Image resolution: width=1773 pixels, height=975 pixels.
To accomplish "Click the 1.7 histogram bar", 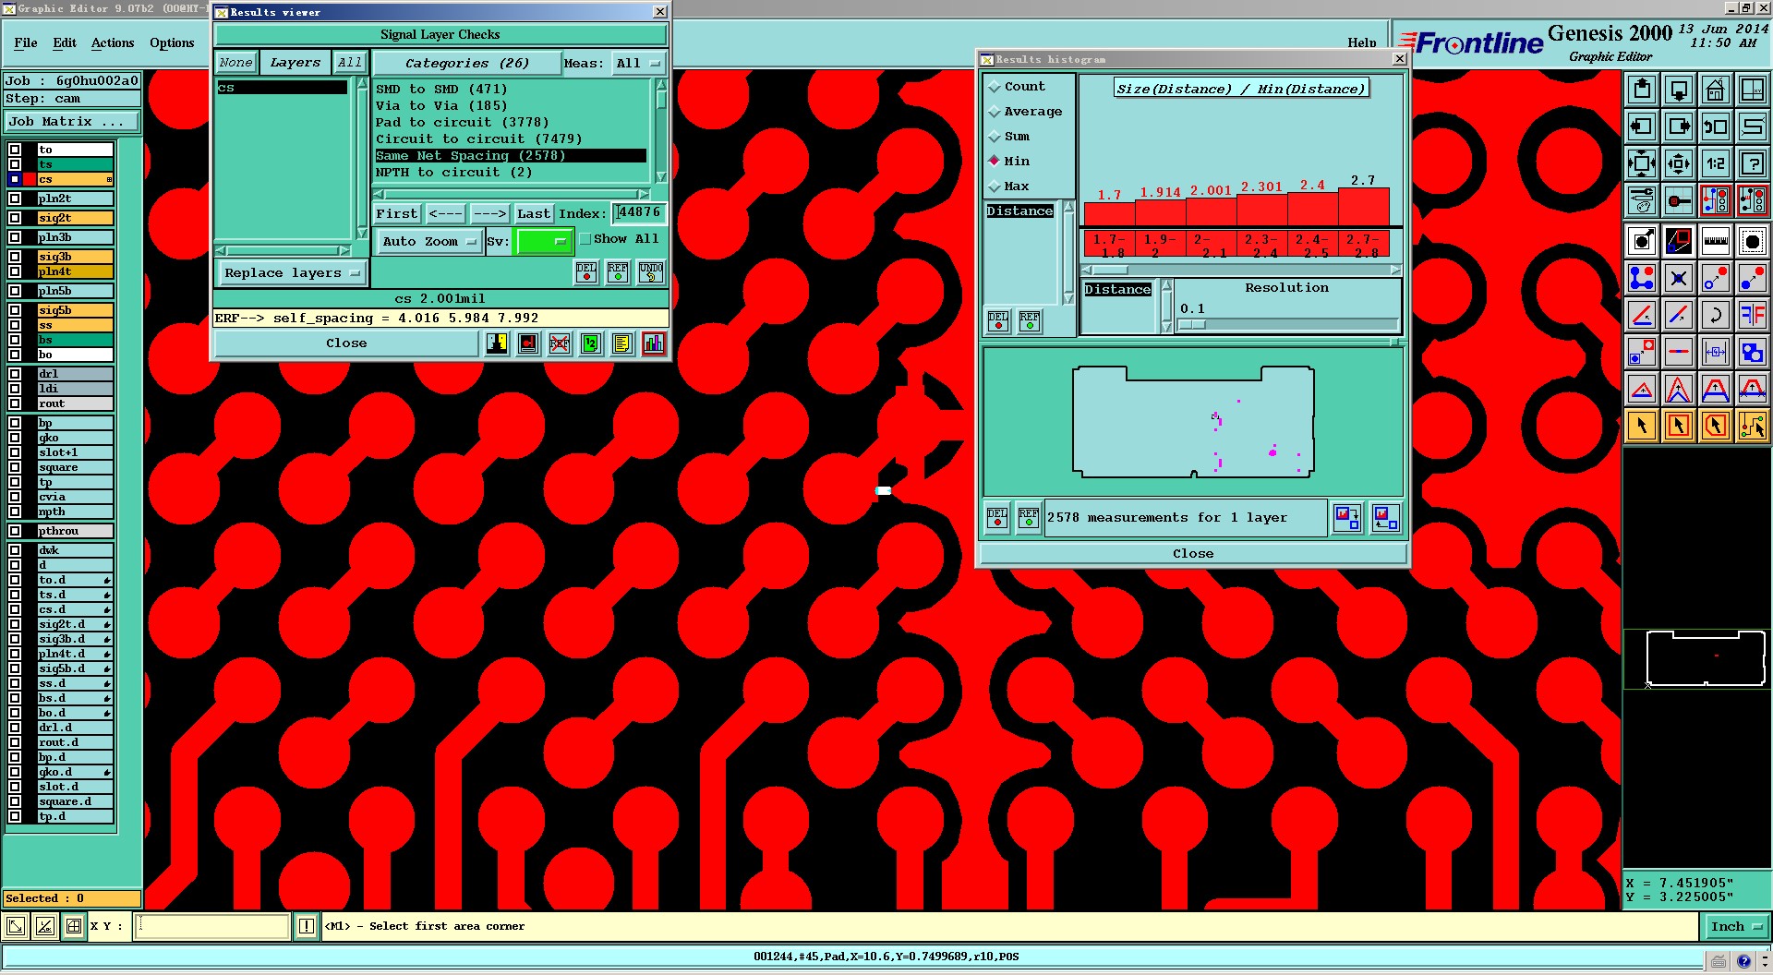I will pyautogui.click(x=1109, y=214).
